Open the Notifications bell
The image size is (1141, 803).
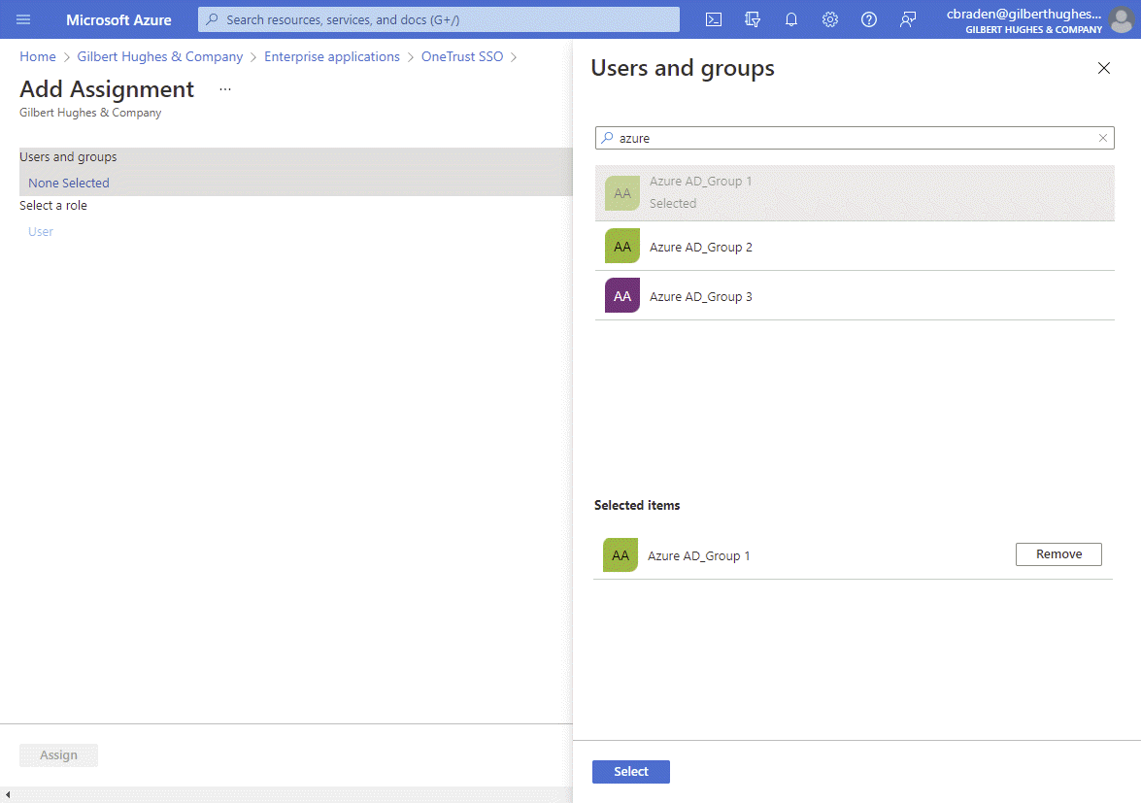tap(791, 19)
